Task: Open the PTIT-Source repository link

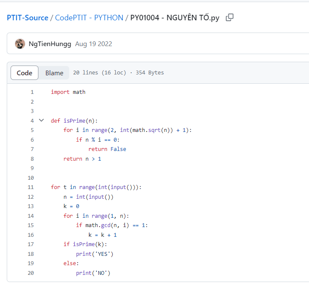Action: tap(27, 18)
